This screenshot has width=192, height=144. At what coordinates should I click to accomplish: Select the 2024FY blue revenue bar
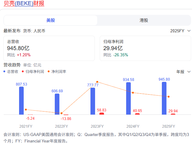point(128,98)
